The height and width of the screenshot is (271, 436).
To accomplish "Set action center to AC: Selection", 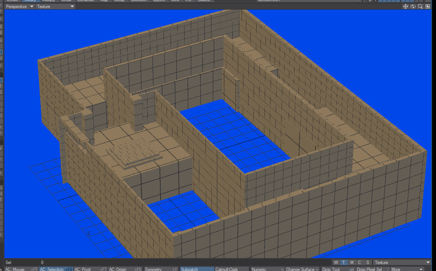I will 56,269.
